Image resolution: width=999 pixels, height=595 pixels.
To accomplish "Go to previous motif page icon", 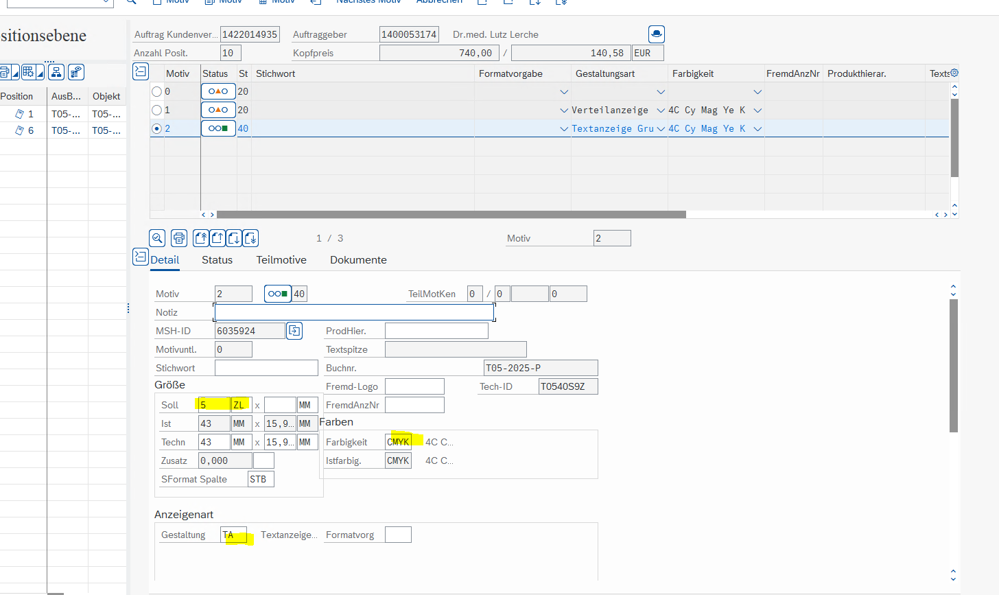I will [218, 238].
